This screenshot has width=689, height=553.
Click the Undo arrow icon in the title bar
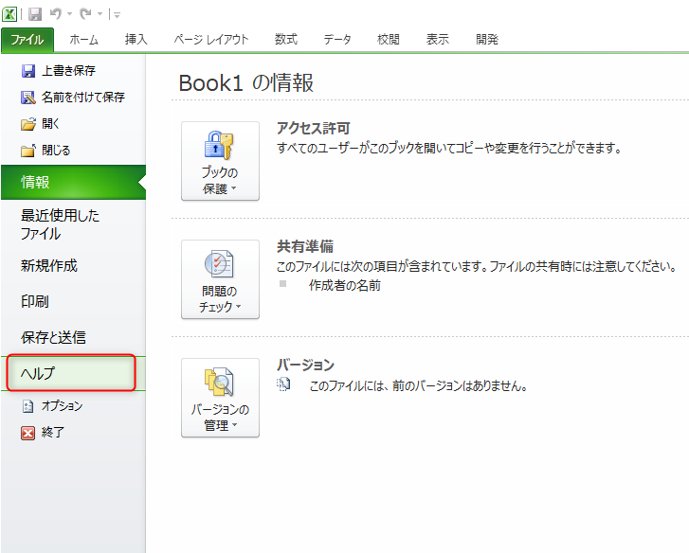click(x=56, y=14)
